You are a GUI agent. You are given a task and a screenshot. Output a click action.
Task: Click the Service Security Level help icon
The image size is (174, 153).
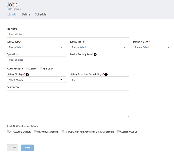pyautogui.click(x=95, y=55)
